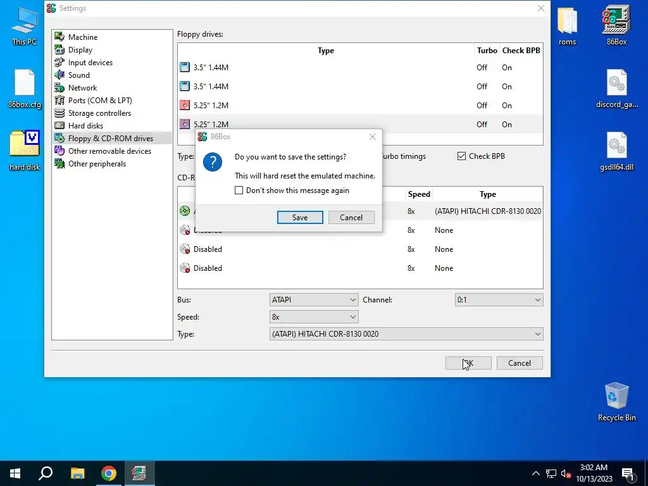Image resolution: width=648 pixels, height=486 pixels.
Task: Open Chrome from the taskbar
Action: 109,473
